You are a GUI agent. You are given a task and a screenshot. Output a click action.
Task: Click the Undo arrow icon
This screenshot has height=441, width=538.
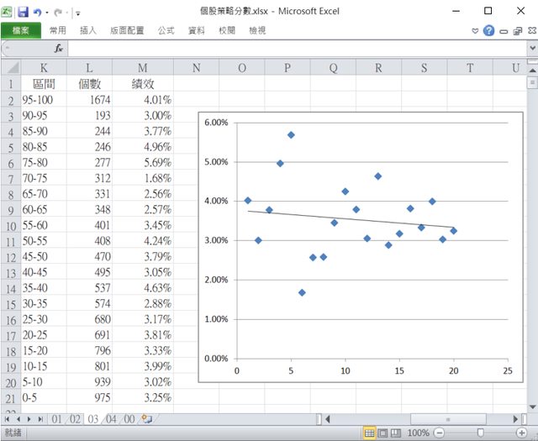38,12
